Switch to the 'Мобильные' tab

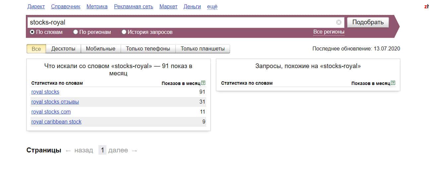[100, 49]
